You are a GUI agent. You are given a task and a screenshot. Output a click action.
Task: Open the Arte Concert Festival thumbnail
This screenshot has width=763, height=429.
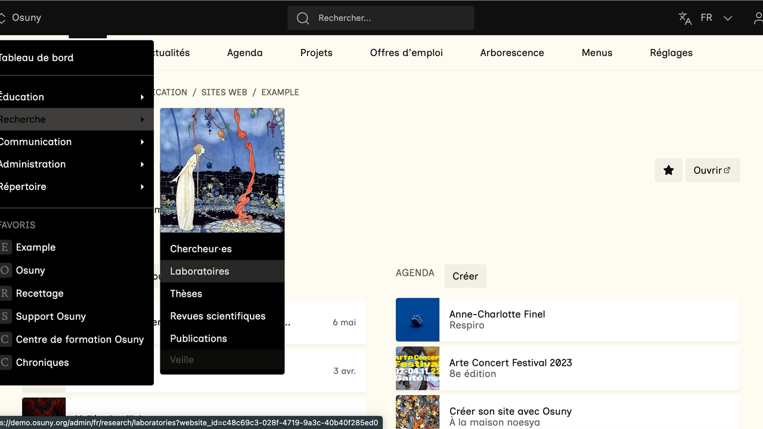(417, 368)
